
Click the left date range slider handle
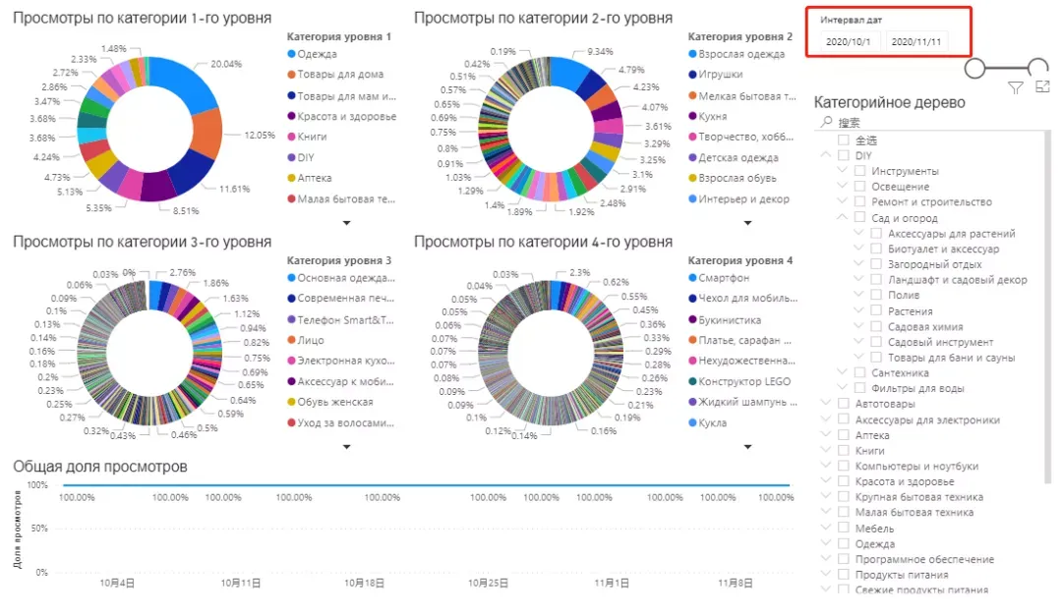pos(974,68)
